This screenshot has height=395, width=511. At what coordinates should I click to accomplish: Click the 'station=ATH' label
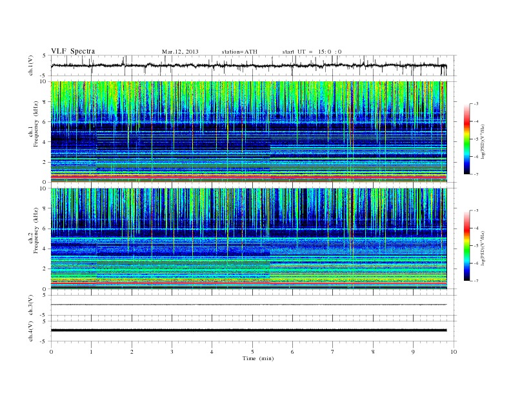[x=239, y=52]
